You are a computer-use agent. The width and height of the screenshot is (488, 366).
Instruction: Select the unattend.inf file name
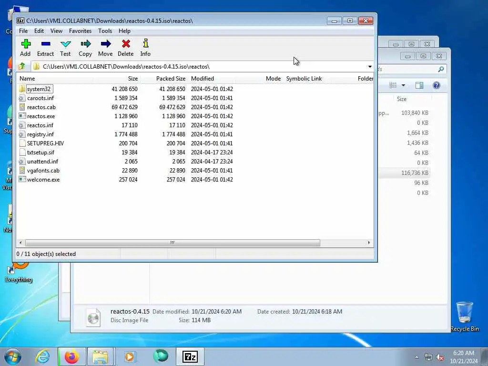coord(42,161)
